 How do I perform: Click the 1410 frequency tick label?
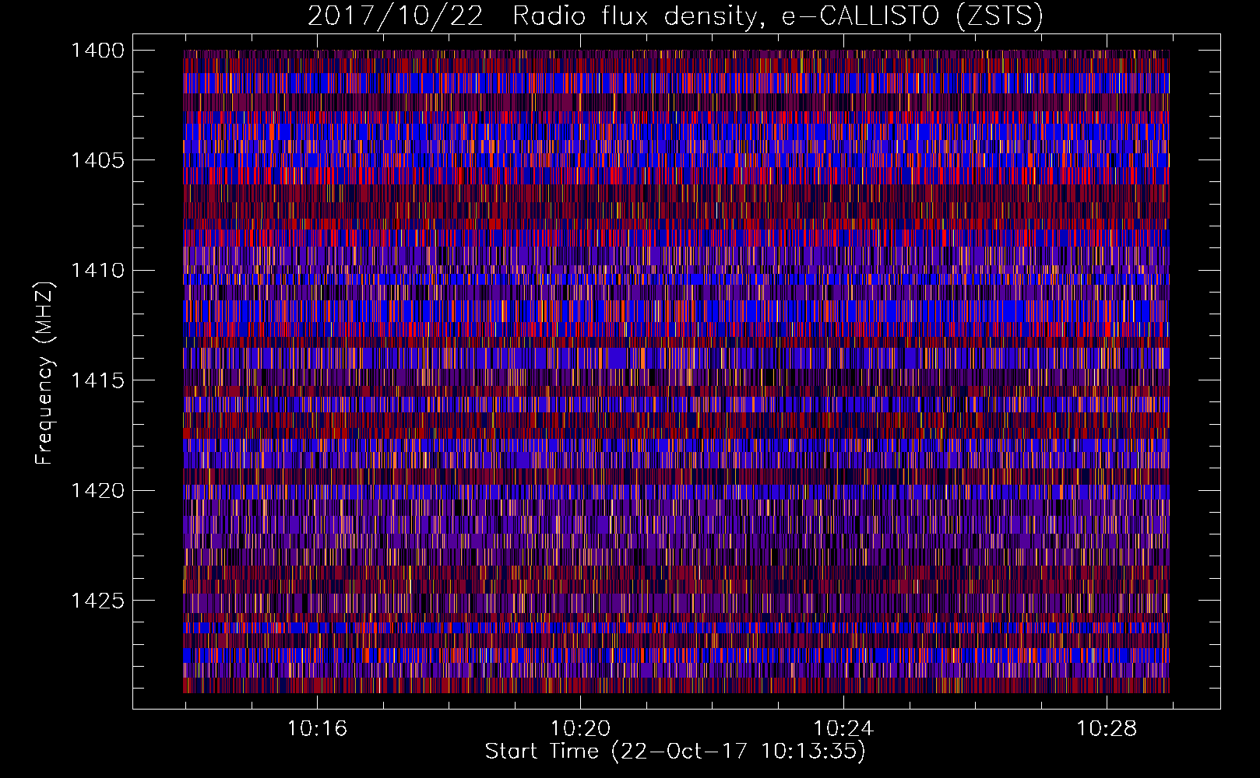(97, 271)
